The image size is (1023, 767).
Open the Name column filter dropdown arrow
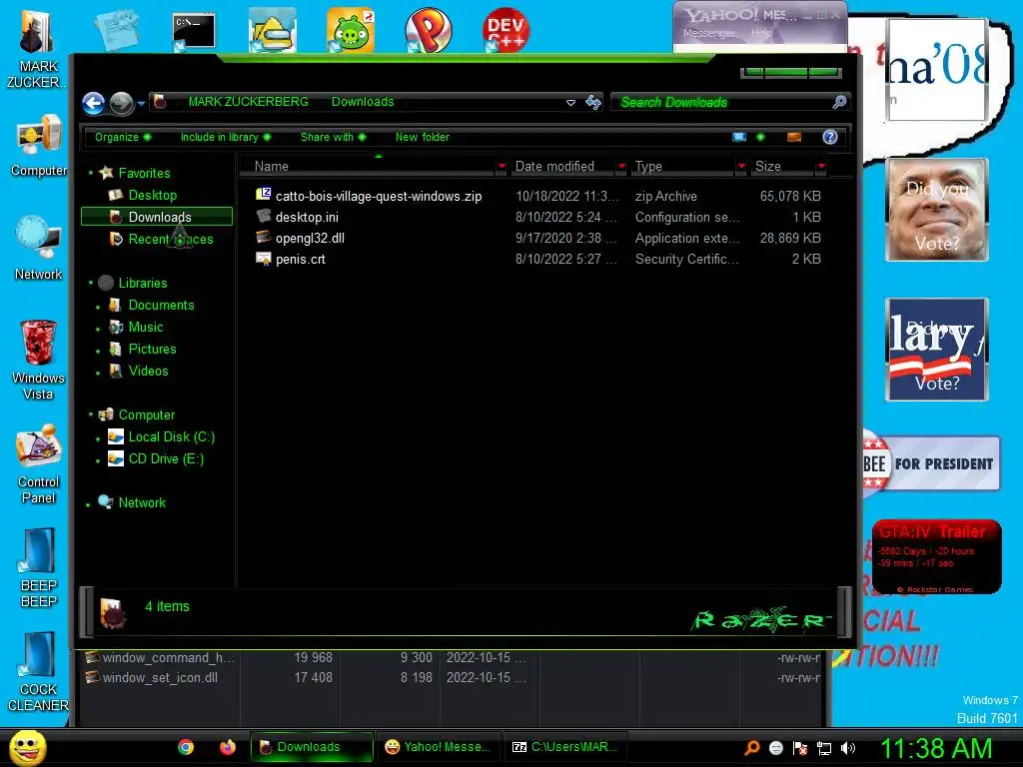(502, 167)
